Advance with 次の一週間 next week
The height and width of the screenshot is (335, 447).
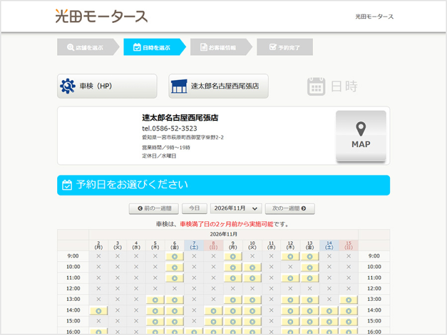(290, 208)
